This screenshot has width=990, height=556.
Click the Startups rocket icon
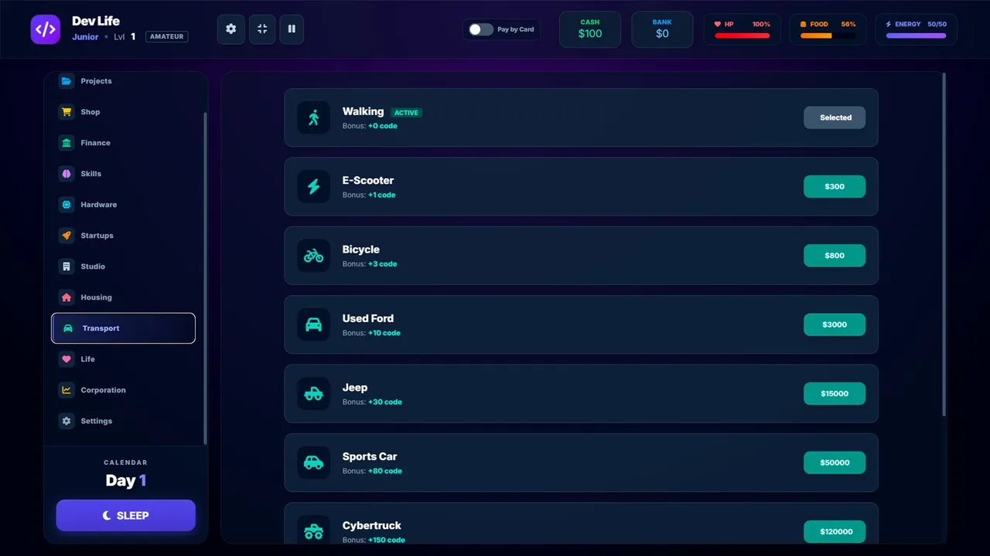click(67, 236)
